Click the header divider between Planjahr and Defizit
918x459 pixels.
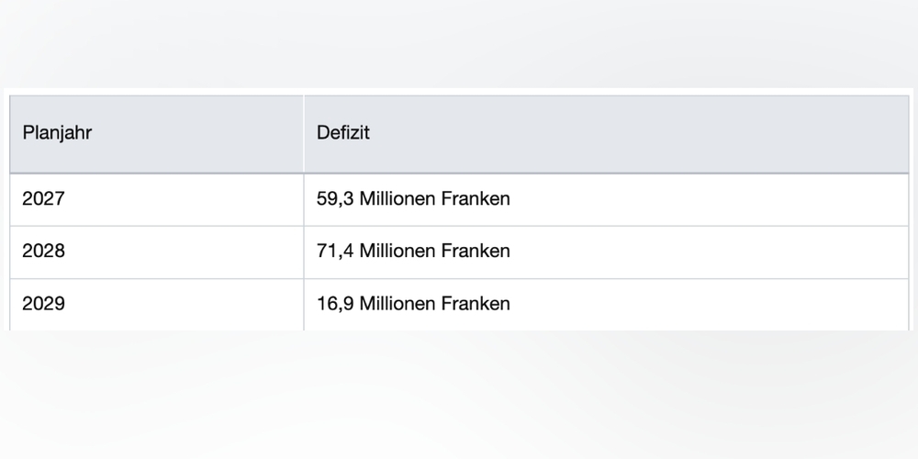coord(304,132)
